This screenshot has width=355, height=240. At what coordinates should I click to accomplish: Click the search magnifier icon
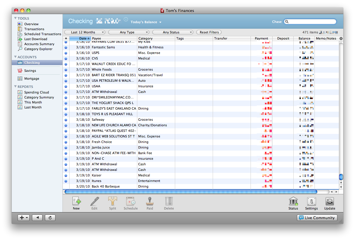[x=287, y=22]
